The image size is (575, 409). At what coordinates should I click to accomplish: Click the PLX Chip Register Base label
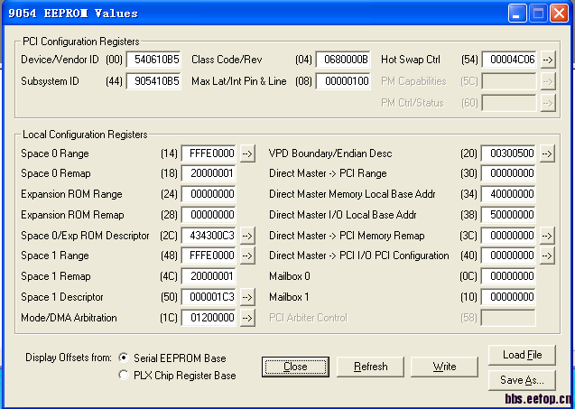click(x=185, y=376)
